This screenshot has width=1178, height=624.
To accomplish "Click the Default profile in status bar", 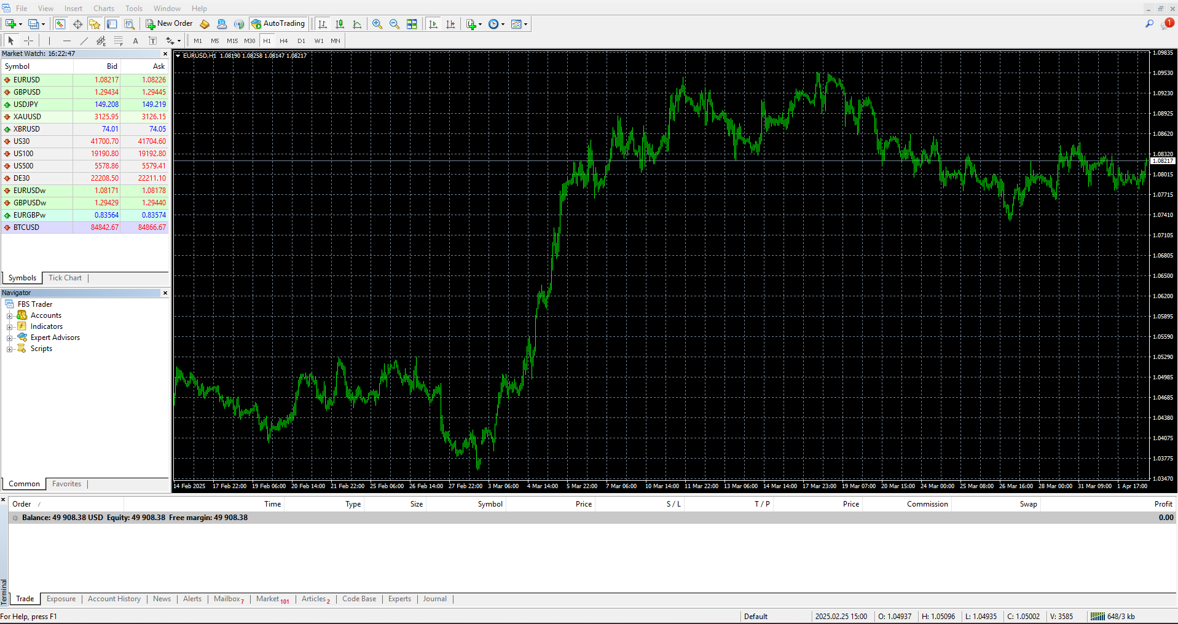I will click(756, 617).
